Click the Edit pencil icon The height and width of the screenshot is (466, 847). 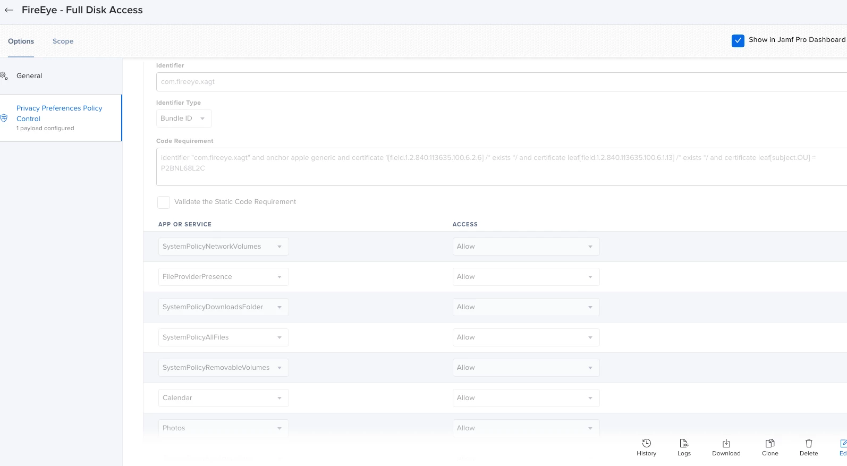tap(843, 443)
